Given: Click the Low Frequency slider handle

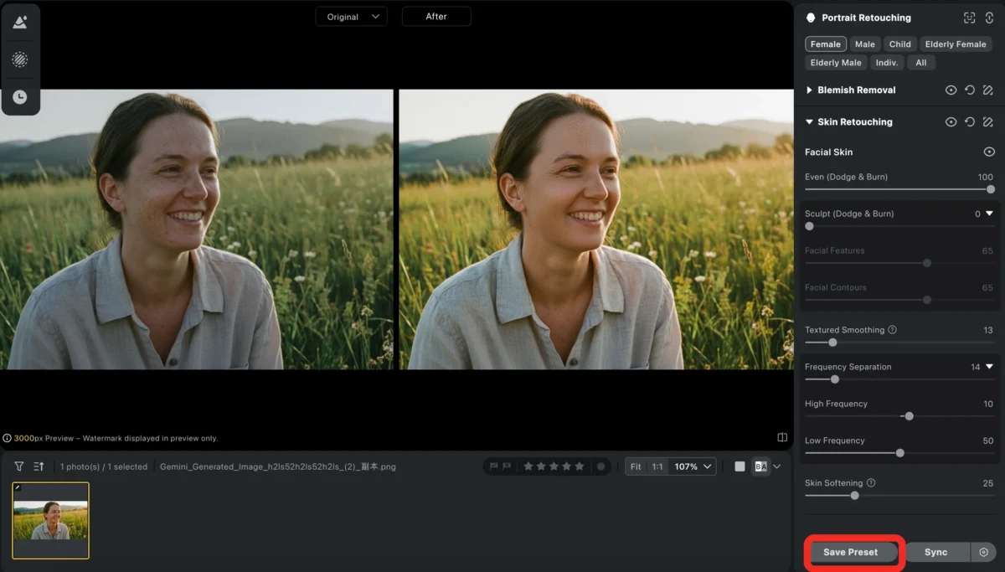Looking at the screenshot, I should [x=900, y=453].
